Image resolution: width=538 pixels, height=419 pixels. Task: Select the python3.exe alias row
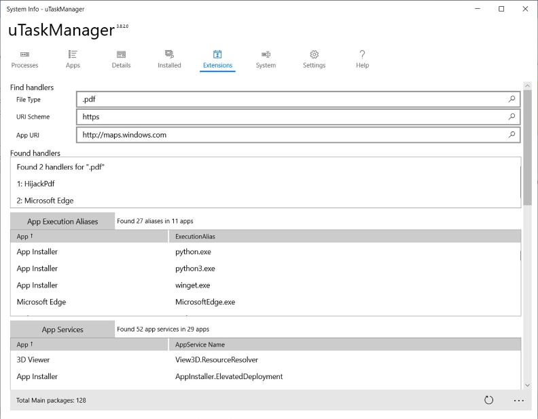point(265,268)
